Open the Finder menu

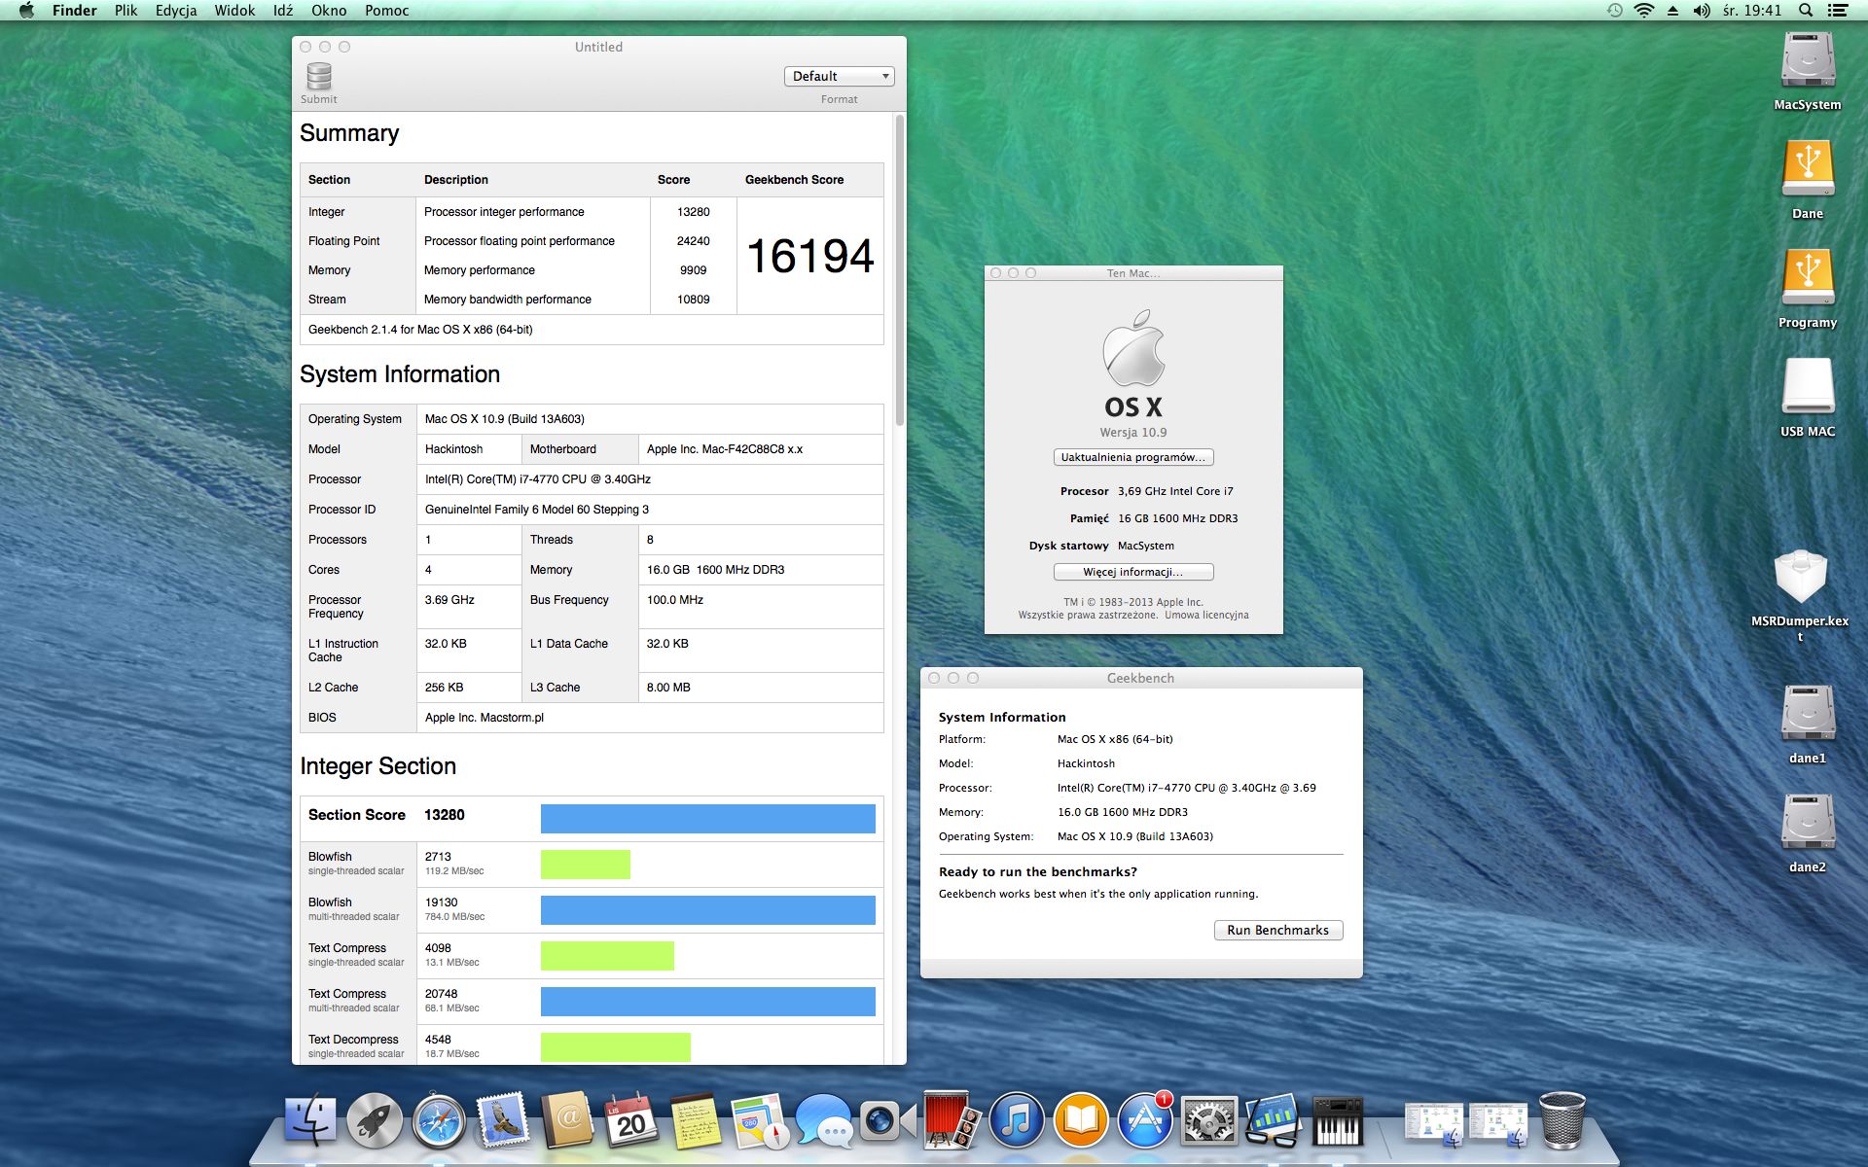(74, 11)
